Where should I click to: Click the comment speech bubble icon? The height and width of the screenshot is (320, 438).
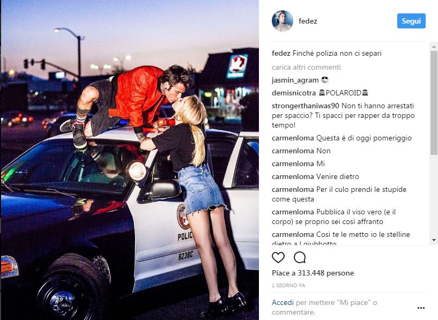pyautogui.click(x=300, y=257)
